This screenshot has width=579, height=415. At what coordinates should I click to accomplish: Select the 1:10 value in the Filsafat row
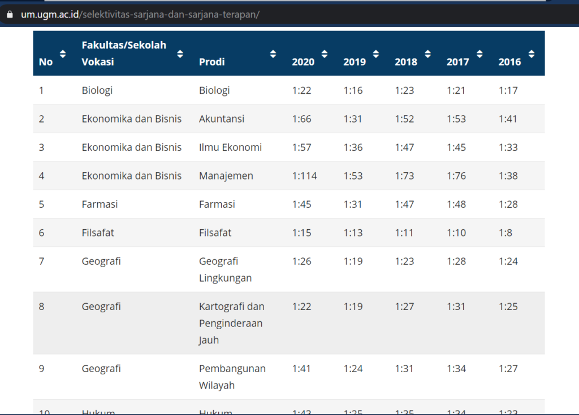[x=456, y=233]
